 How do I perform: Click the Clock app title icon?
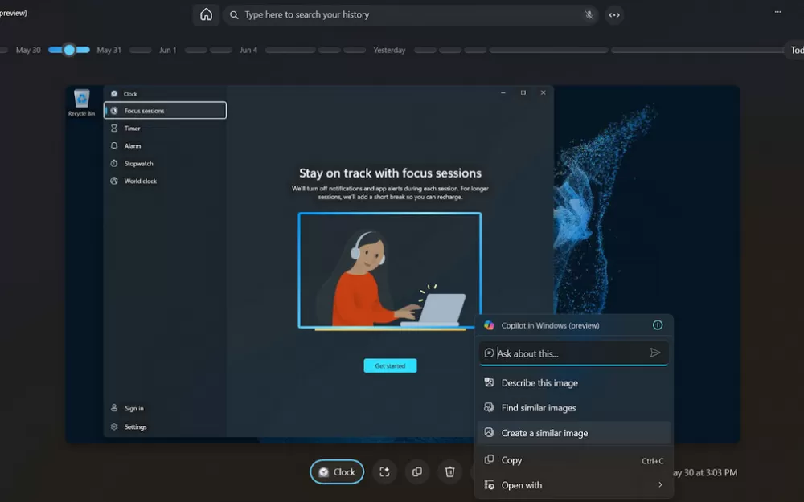114,94
